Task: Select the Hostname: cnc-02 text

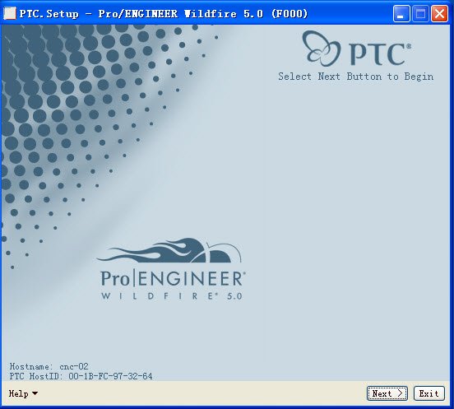Action: (x=49, y=366)
